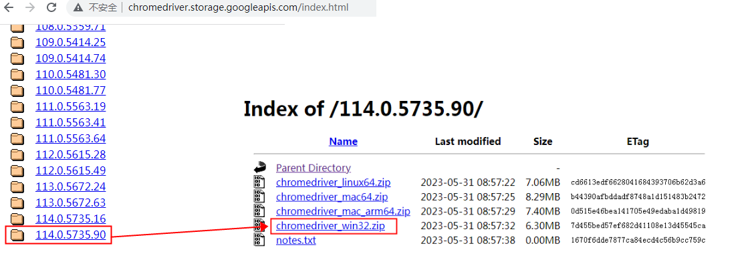Download chromedriver_mac_arm64.zip
The height and width of the screenshot is (276, 750).
coord(343,211)
